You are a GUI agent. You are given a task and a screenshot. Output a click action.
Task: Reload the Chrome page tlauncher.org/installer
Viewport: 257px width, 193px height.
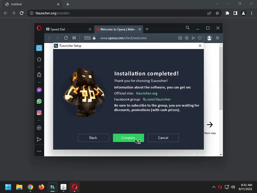tap(22, 13)
